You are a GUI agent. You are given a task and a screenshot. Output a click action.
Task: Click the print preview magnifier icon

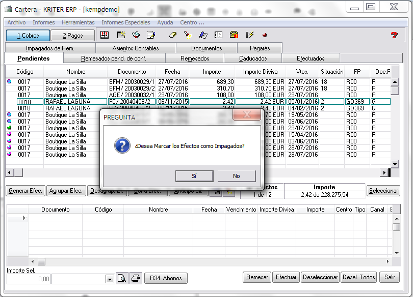point(122,278)
